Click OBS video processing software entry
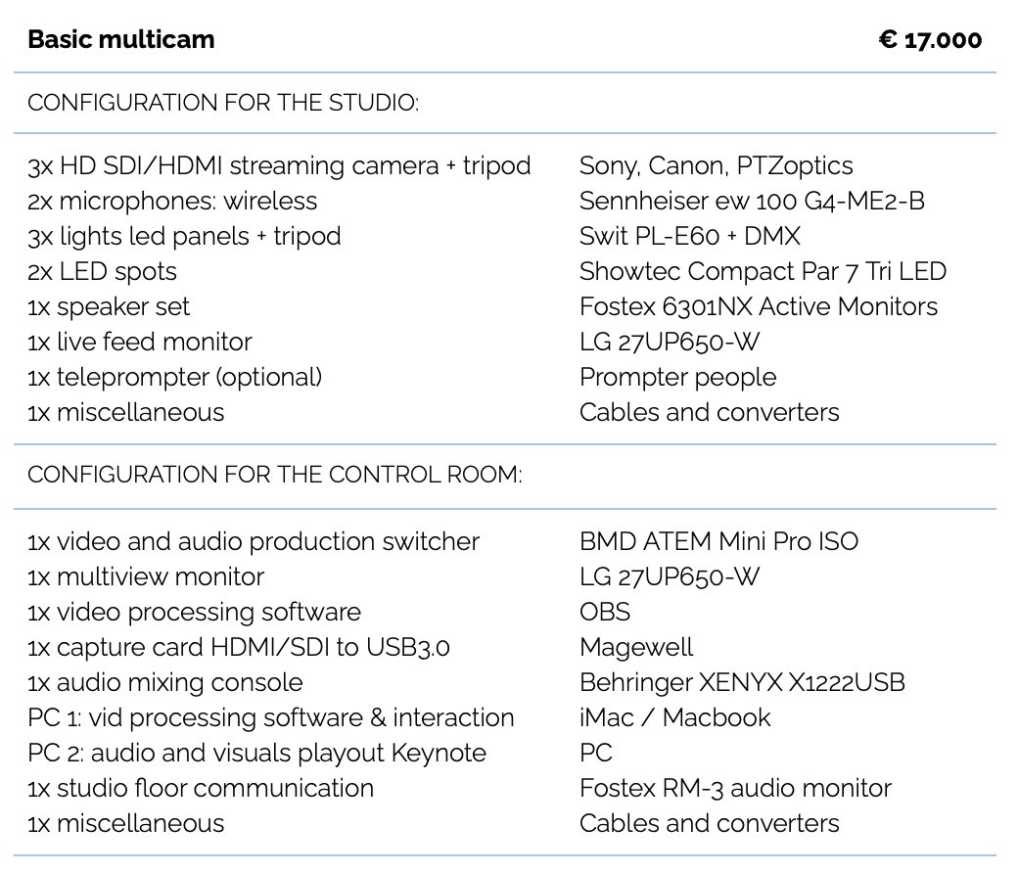The image size is (1018, 873). tap(605, 612)
